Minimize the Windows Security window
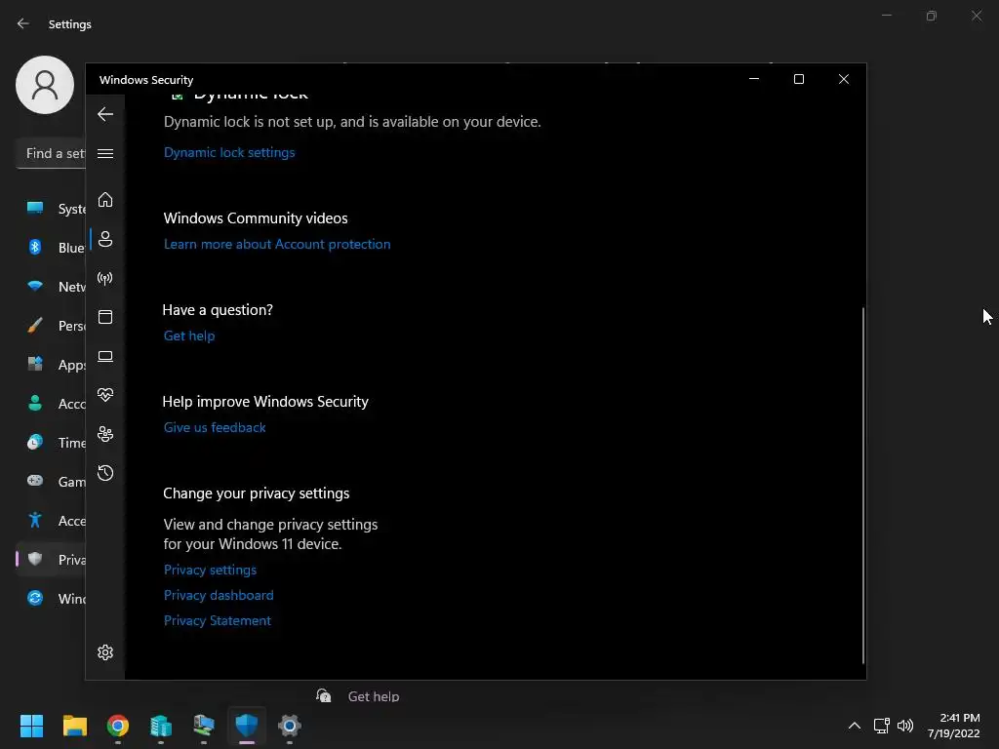Image resolution: width=999 pixels, height=749 pixels. pos(754,79)
